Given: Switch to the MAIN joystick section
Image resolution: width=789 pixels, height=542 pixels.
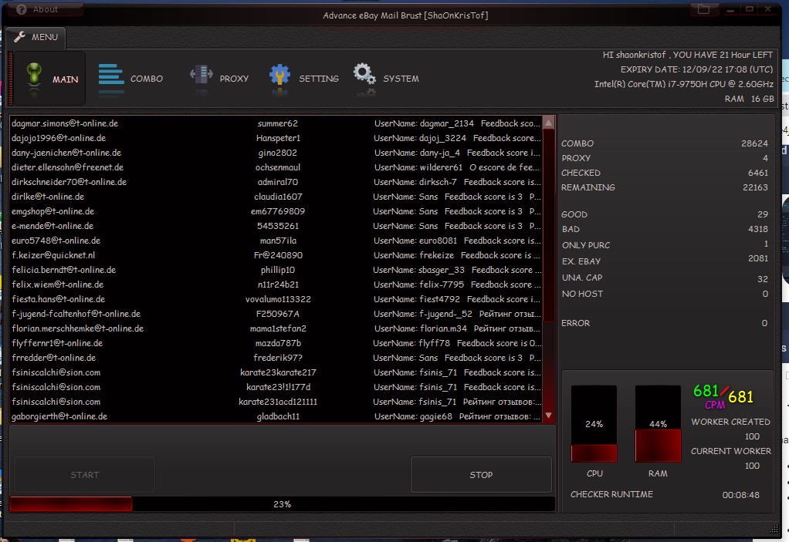Looking at the screenshot, I should [49, 79].
